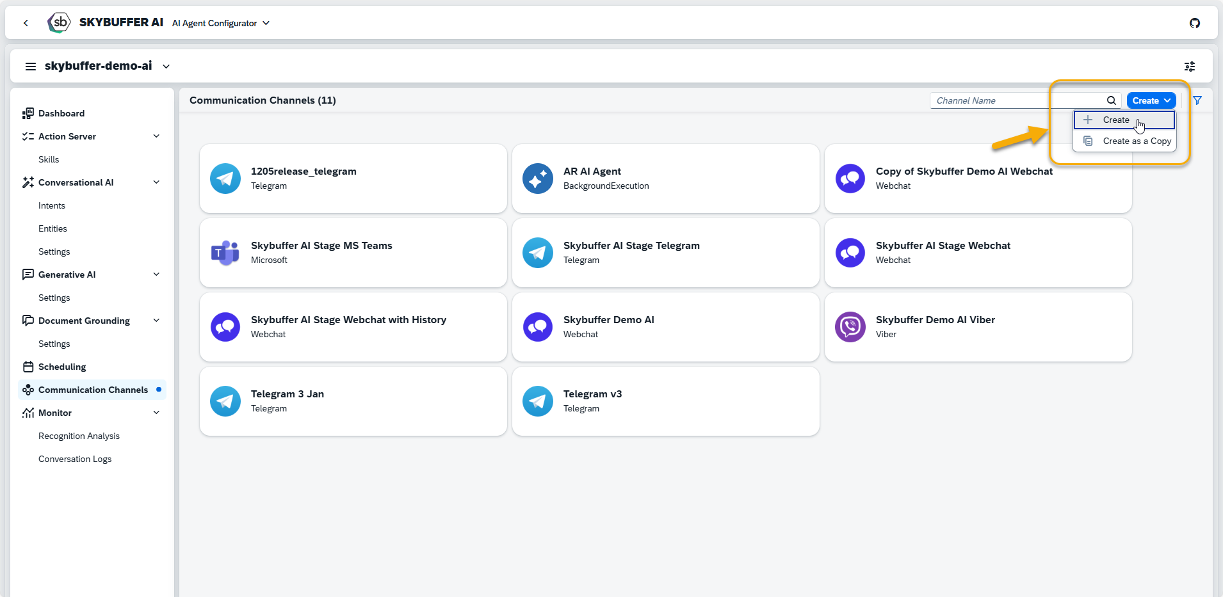
Task: Open Skybuffer AI Stage Webchat with History card
Action: tap(353, 327)
